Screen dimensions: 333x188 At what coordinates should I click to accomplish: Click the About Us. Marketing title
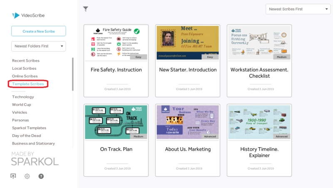(x=188, y=149)
